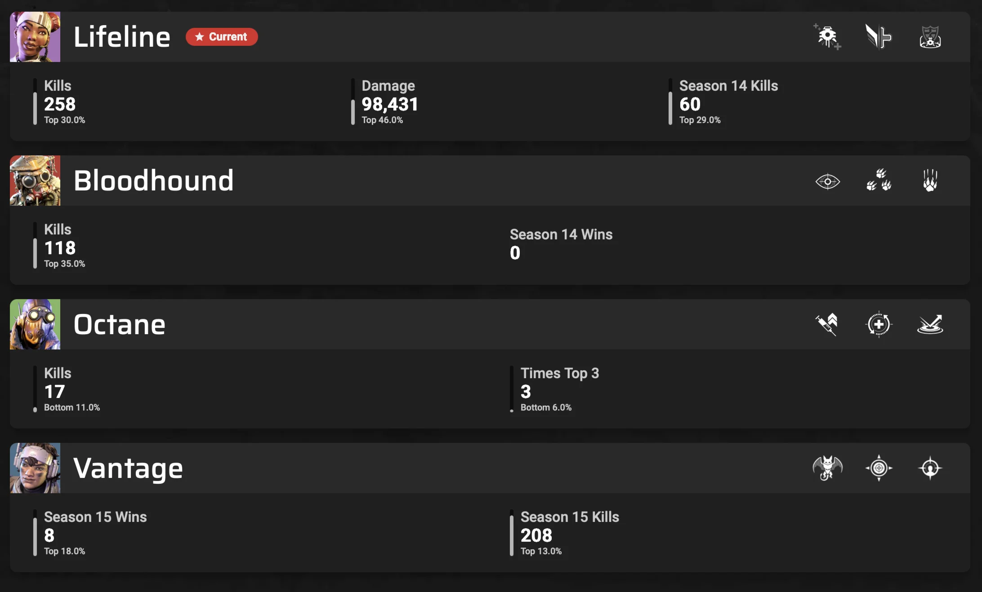Select the Lifeline legend name heading
The width and height of the screenshot is (982, 592).
(x=122, y=37)
